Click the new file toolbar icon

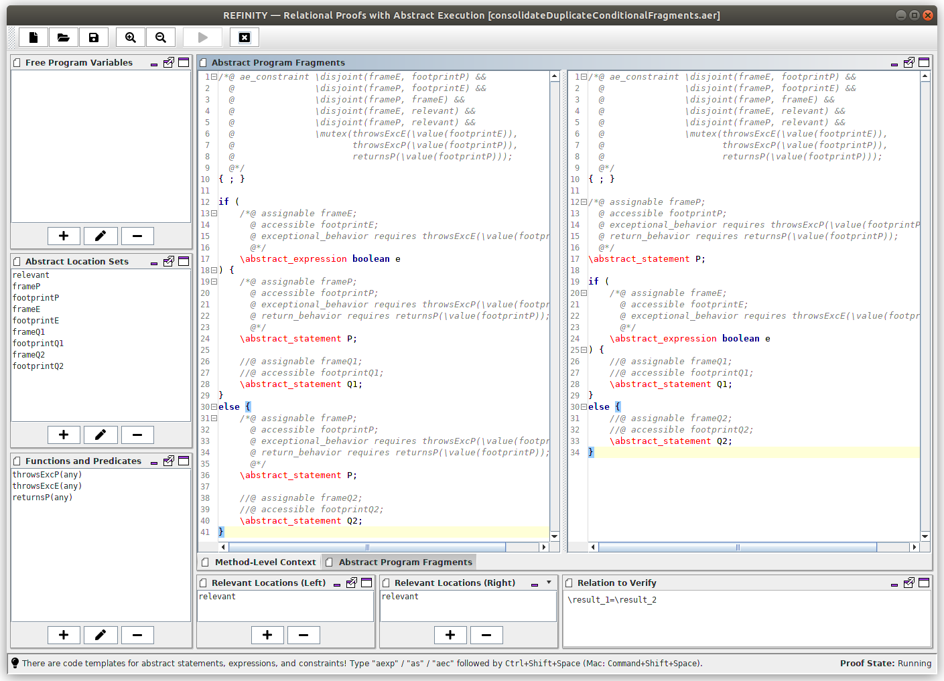pos(33,37)
